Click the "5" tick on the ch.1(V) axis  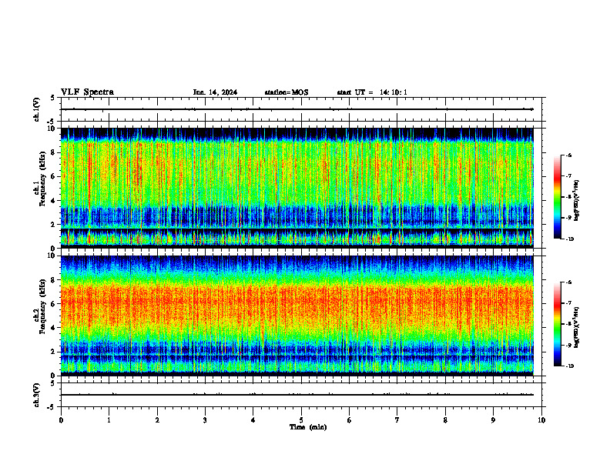53,99
